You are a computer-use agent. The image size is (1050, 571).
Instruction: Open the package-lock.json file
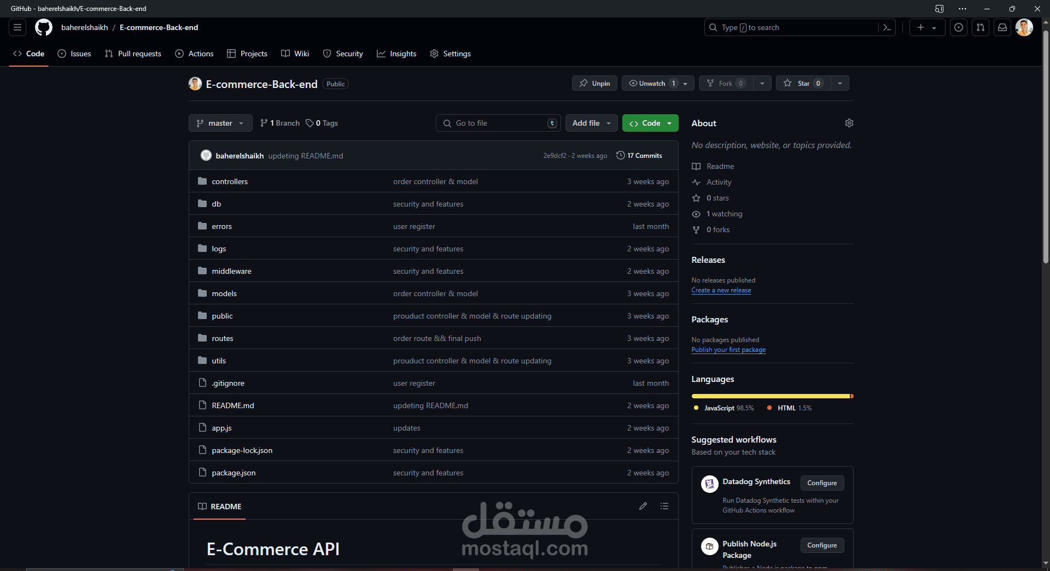(x=242, y=450)
